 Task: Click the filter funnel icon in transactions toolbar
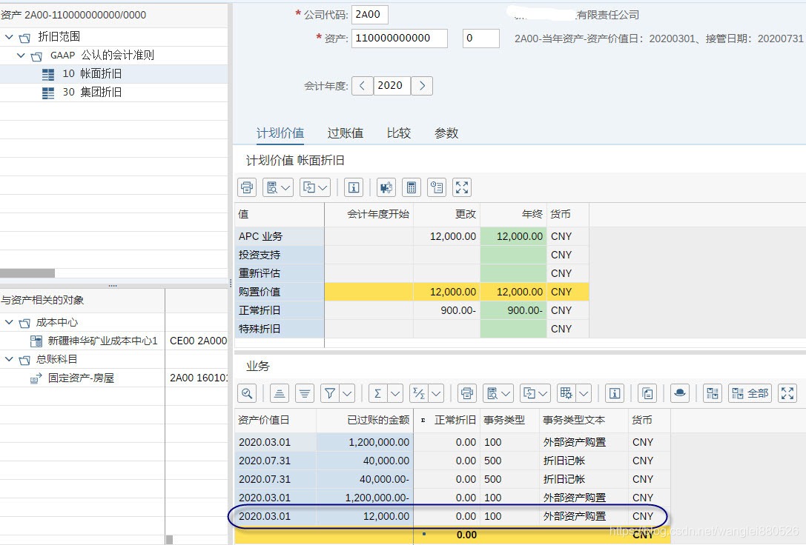coord(330,394)
